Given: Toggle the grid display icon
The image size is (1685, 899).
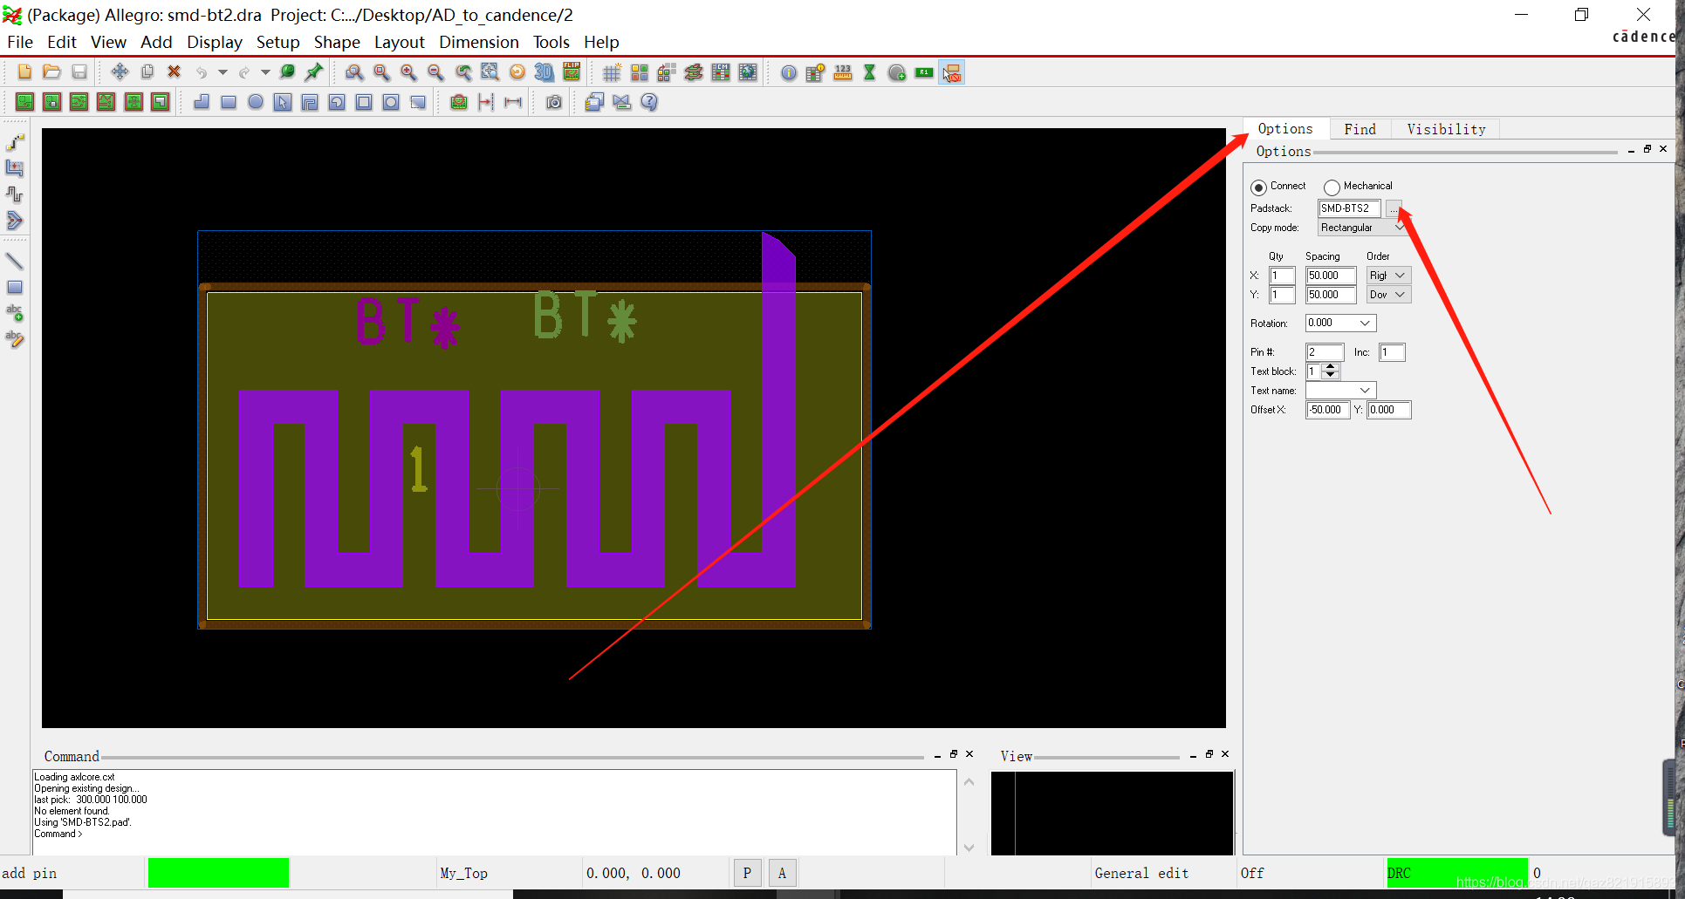Looking at the screenshot, I should (612, 72).
